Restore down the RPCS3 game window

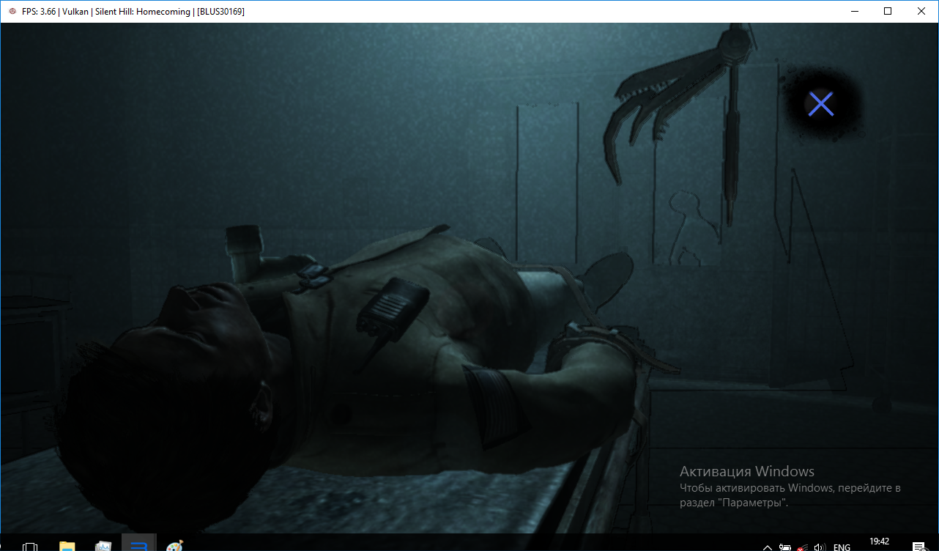pyautogui.click(x=888, y=11)
